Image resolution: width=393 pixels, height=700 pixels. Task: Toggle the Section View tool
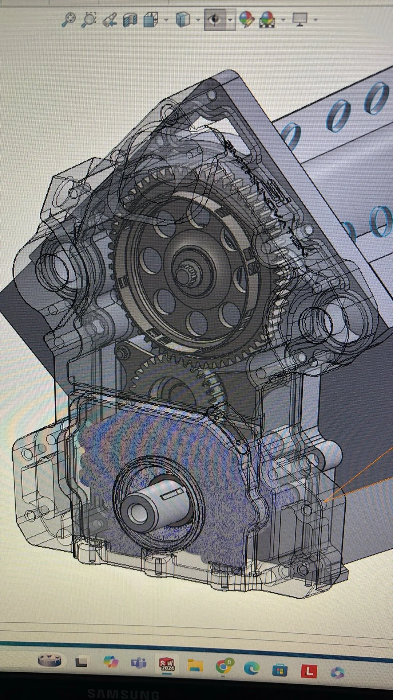[130, 20]
